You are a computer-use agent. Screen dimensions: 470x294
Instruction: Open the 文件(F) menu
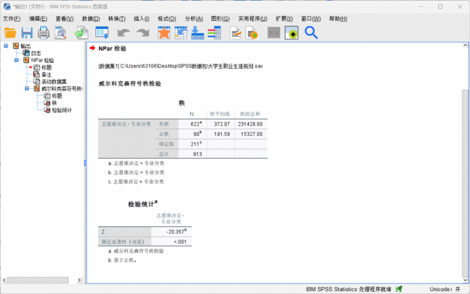tap(12, 19)
